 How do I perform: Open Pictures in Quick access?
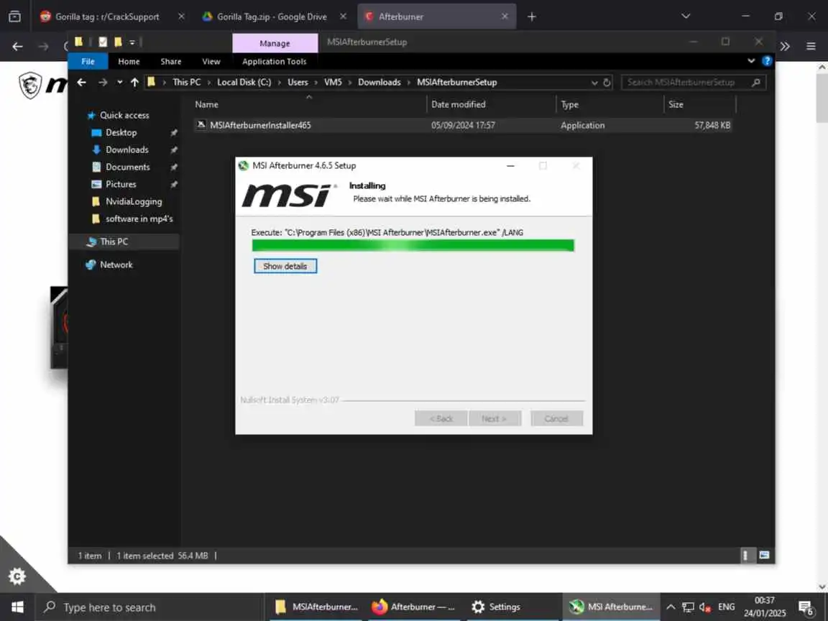[121, 184]
